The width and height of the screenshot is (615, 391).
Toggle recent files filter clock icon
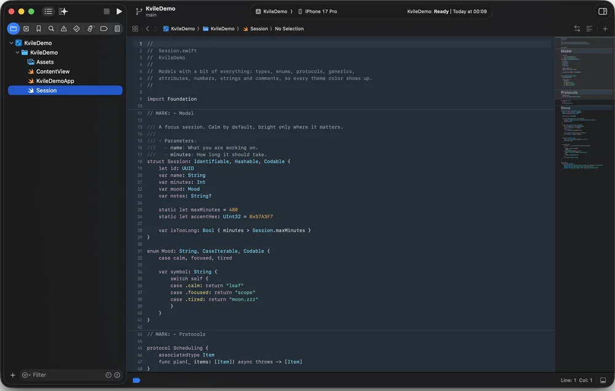coord(109,375)
